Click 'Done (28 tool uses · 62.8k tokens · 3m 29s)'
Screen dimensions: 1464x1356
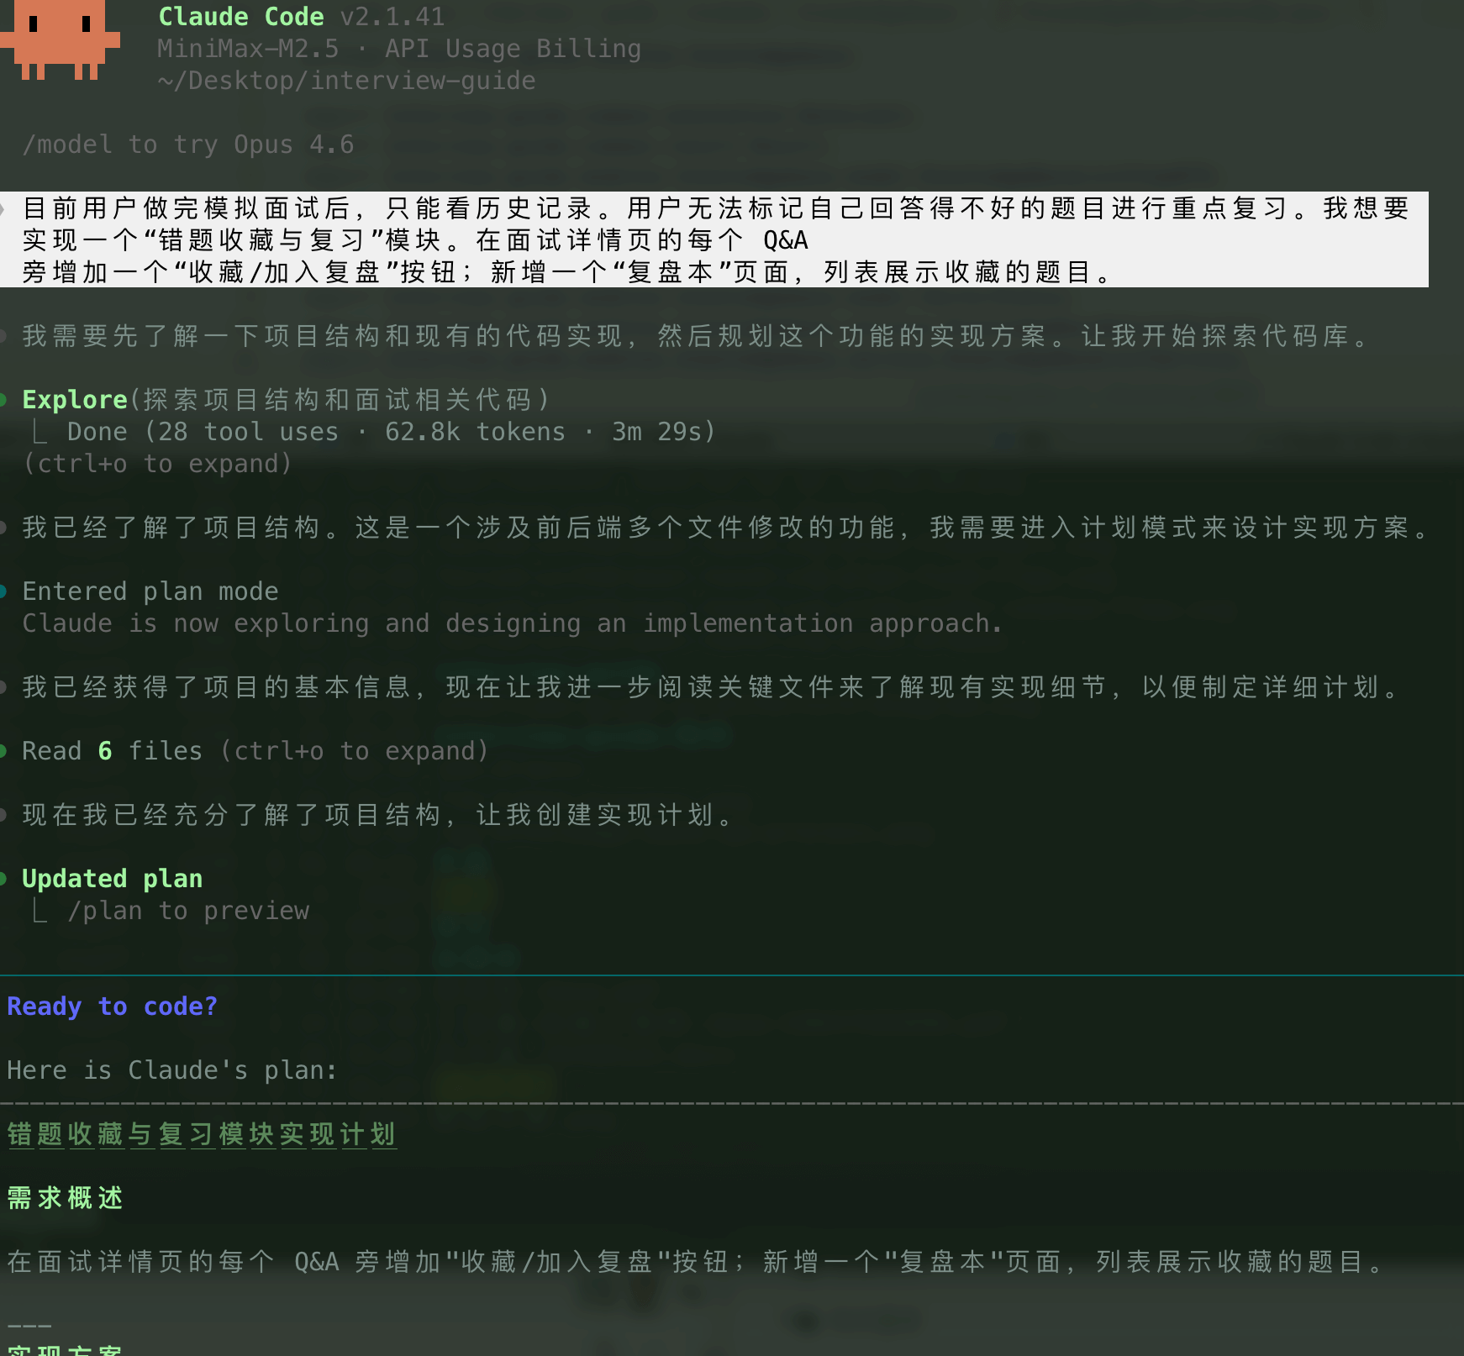coord(392,432)
